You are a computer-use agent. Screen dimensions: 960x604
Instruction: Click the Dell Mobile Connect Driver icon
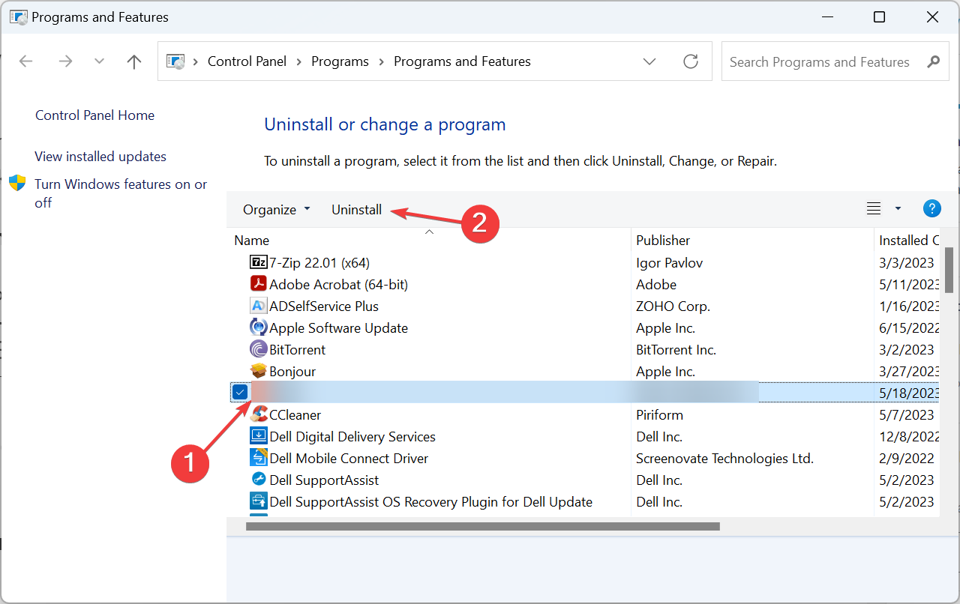(x=258, y=458)
